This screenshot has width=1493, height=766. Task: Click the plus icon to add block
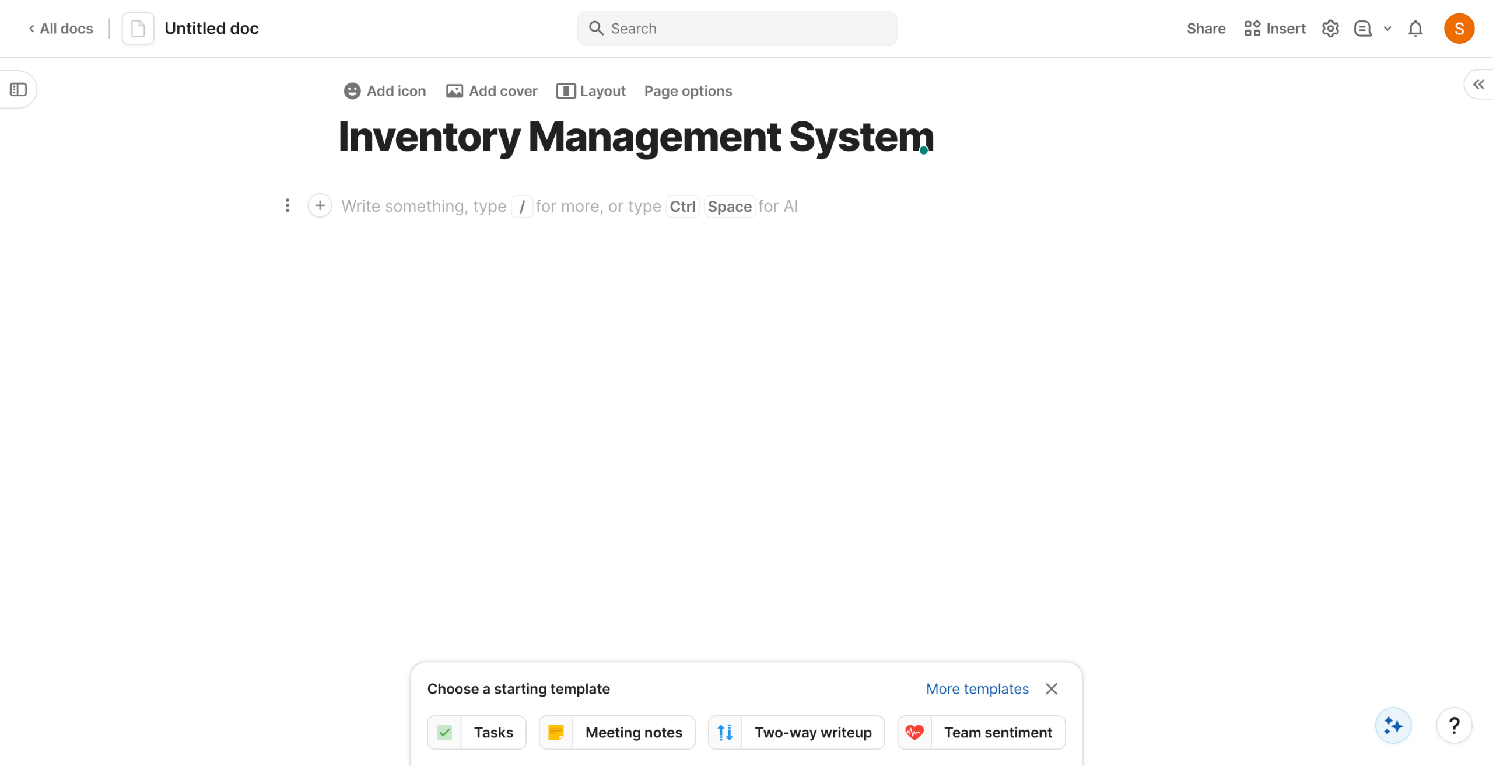point(320,206)
